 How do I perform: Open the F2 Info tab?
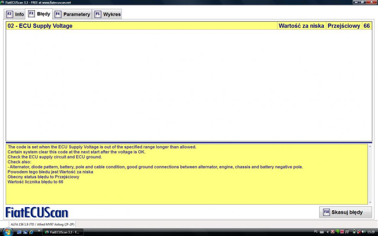(15, 14)
